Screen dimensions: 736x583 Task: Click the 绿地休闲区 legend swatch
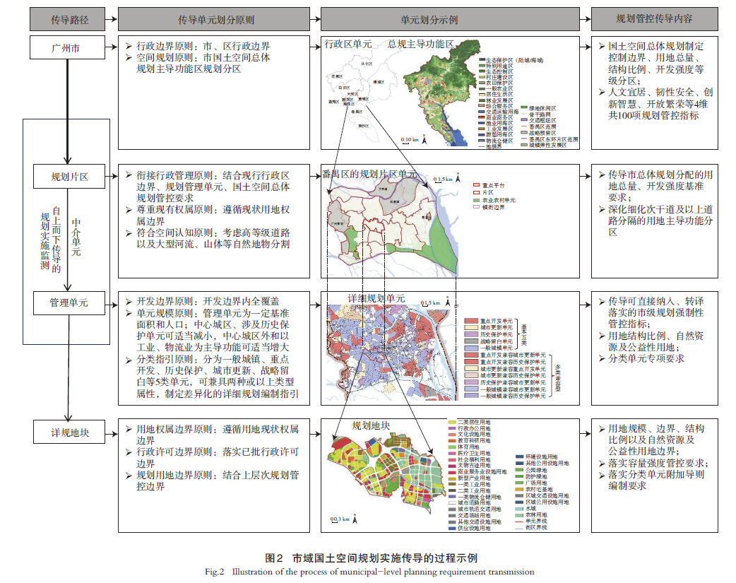coord(524,109)
